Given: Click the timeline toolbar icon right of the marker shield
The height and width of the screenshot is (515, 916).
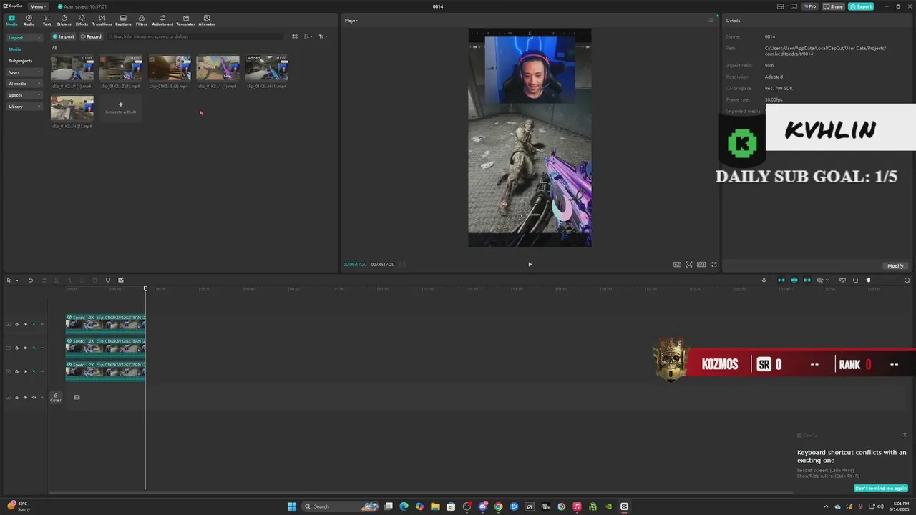Looking at the screenshot, I should [x=121, y=280].
